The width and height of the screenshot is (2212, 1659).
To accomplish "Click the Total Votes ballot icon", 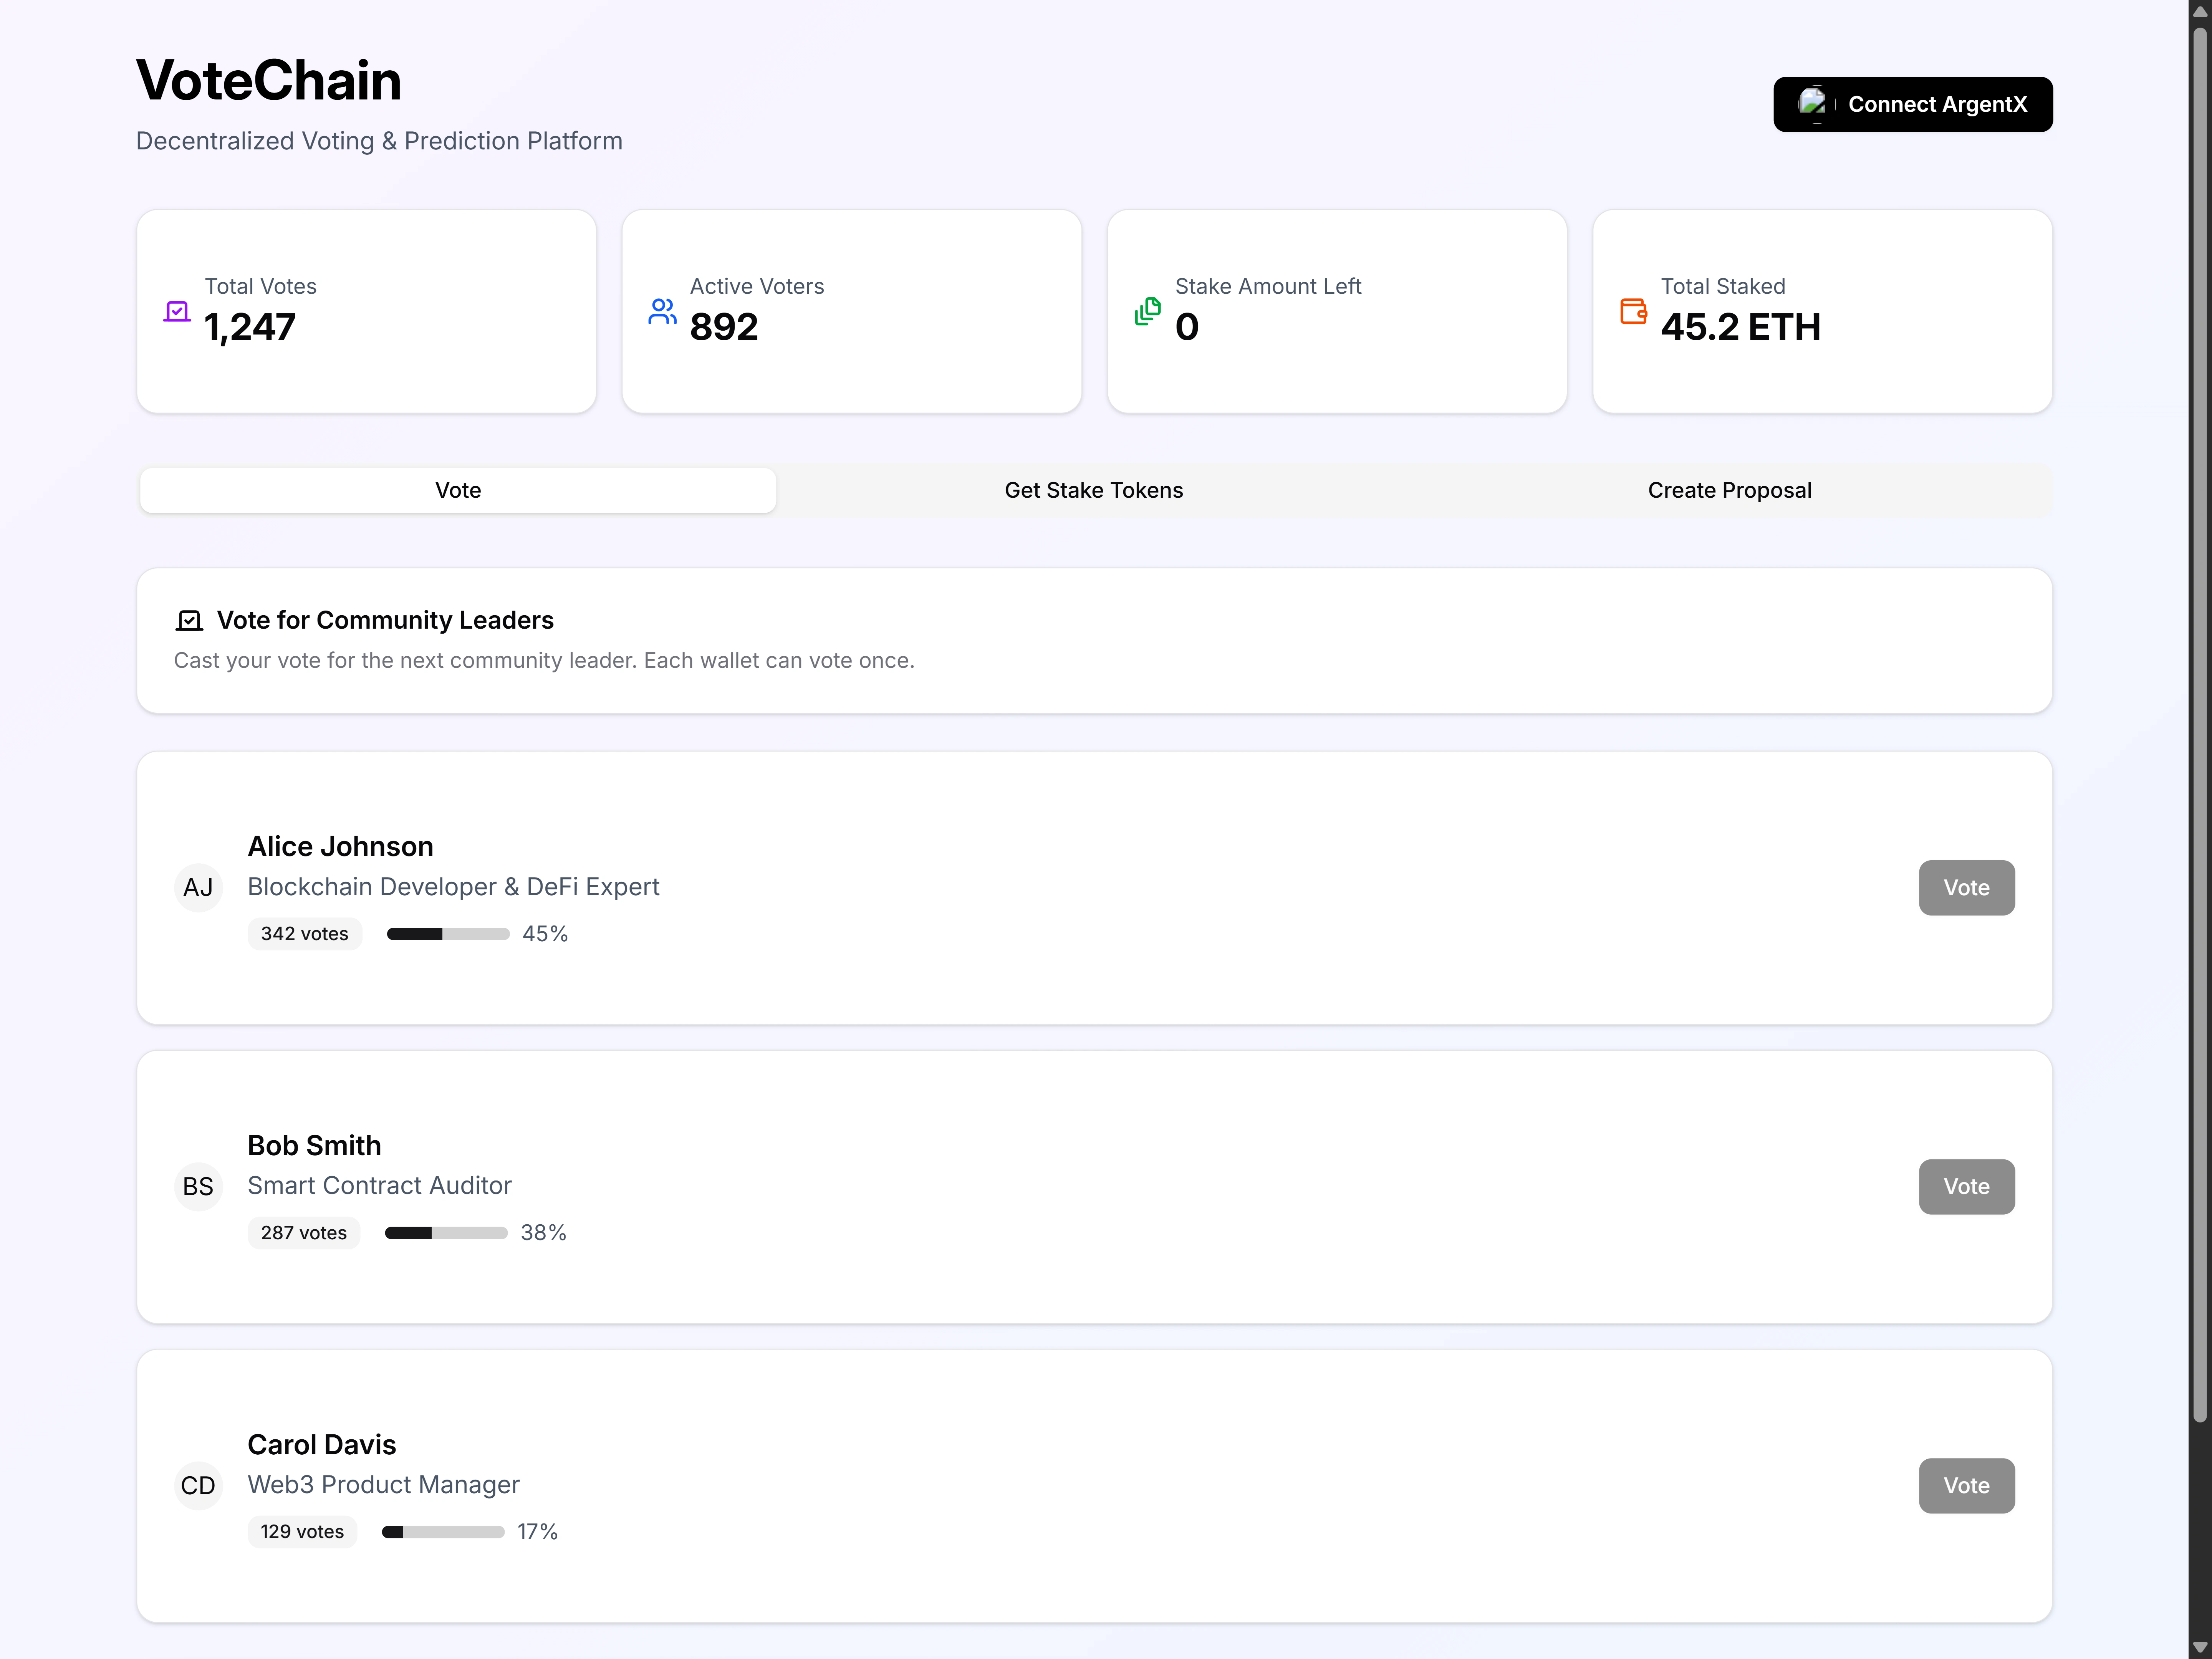I will pyautogui.click(x=177, y=312).
